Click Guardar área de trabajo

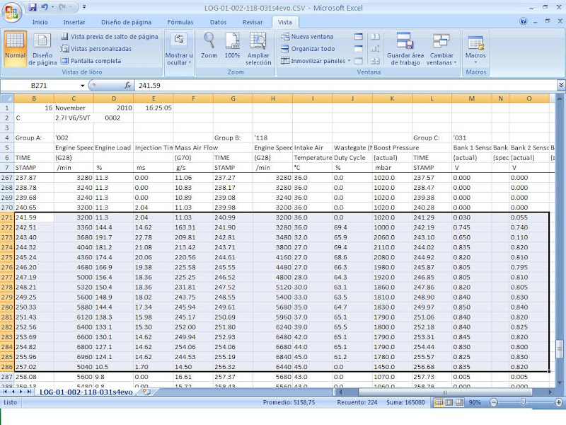click(x=405, y=48)
